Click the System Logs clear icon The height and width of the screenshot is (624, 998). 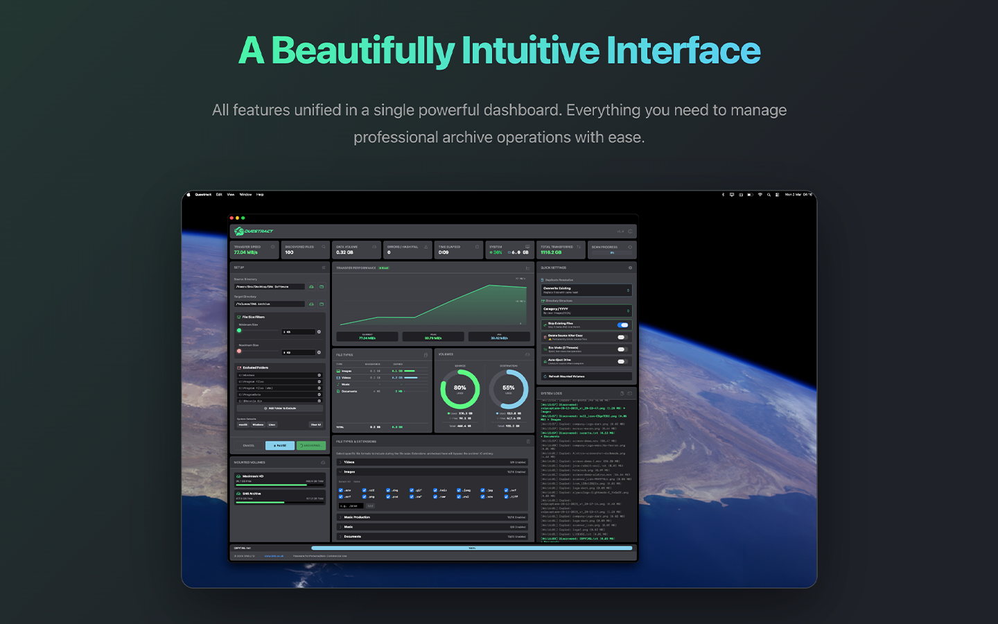pyautogui.click(x=630, y=393)
